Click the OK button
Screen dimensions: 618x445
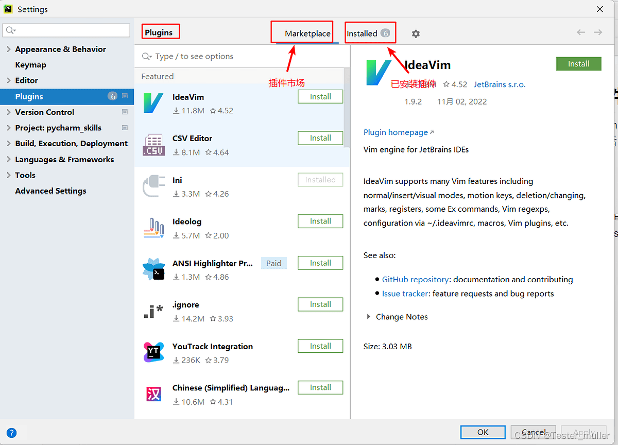pos(483,432)
